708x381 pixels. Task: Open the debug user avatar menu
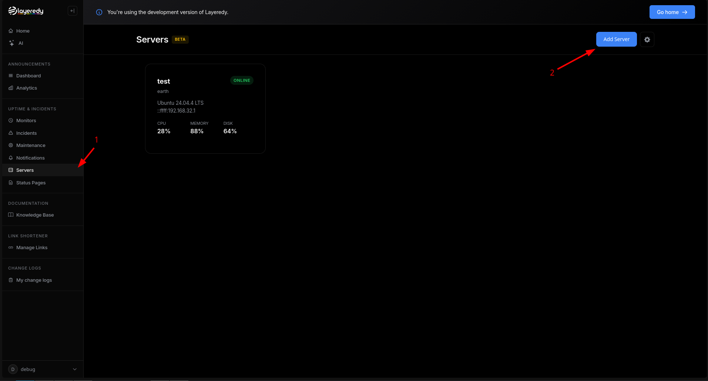click(x=13, y=369)
